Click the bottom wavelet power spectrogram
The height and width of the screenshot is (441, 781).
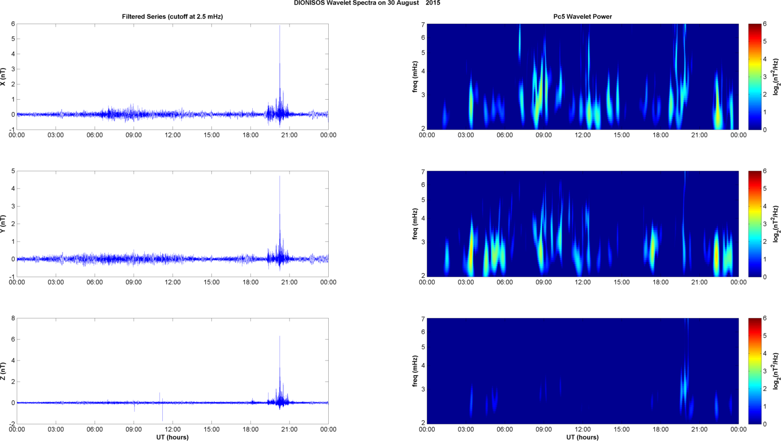tap(583, 371)
